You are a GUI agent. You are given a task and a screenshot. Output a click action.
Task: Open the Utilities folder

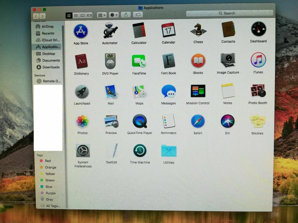169,150
